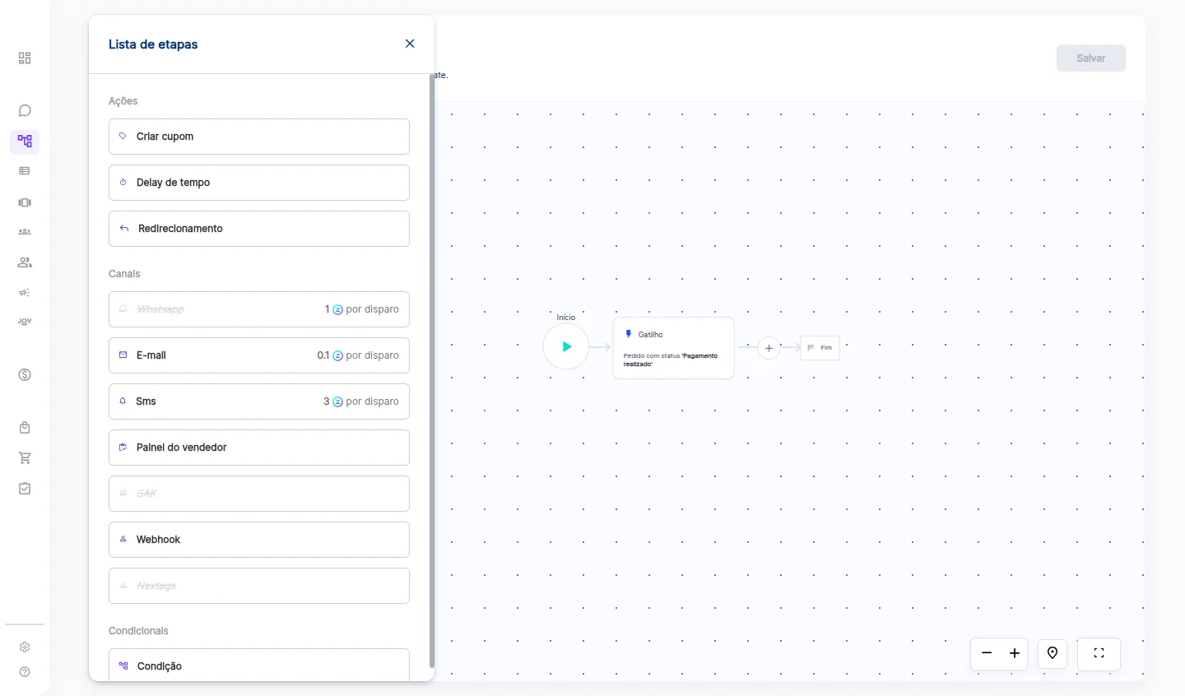
Task: Choose the Webhook channel step
Action: point(259,540)
